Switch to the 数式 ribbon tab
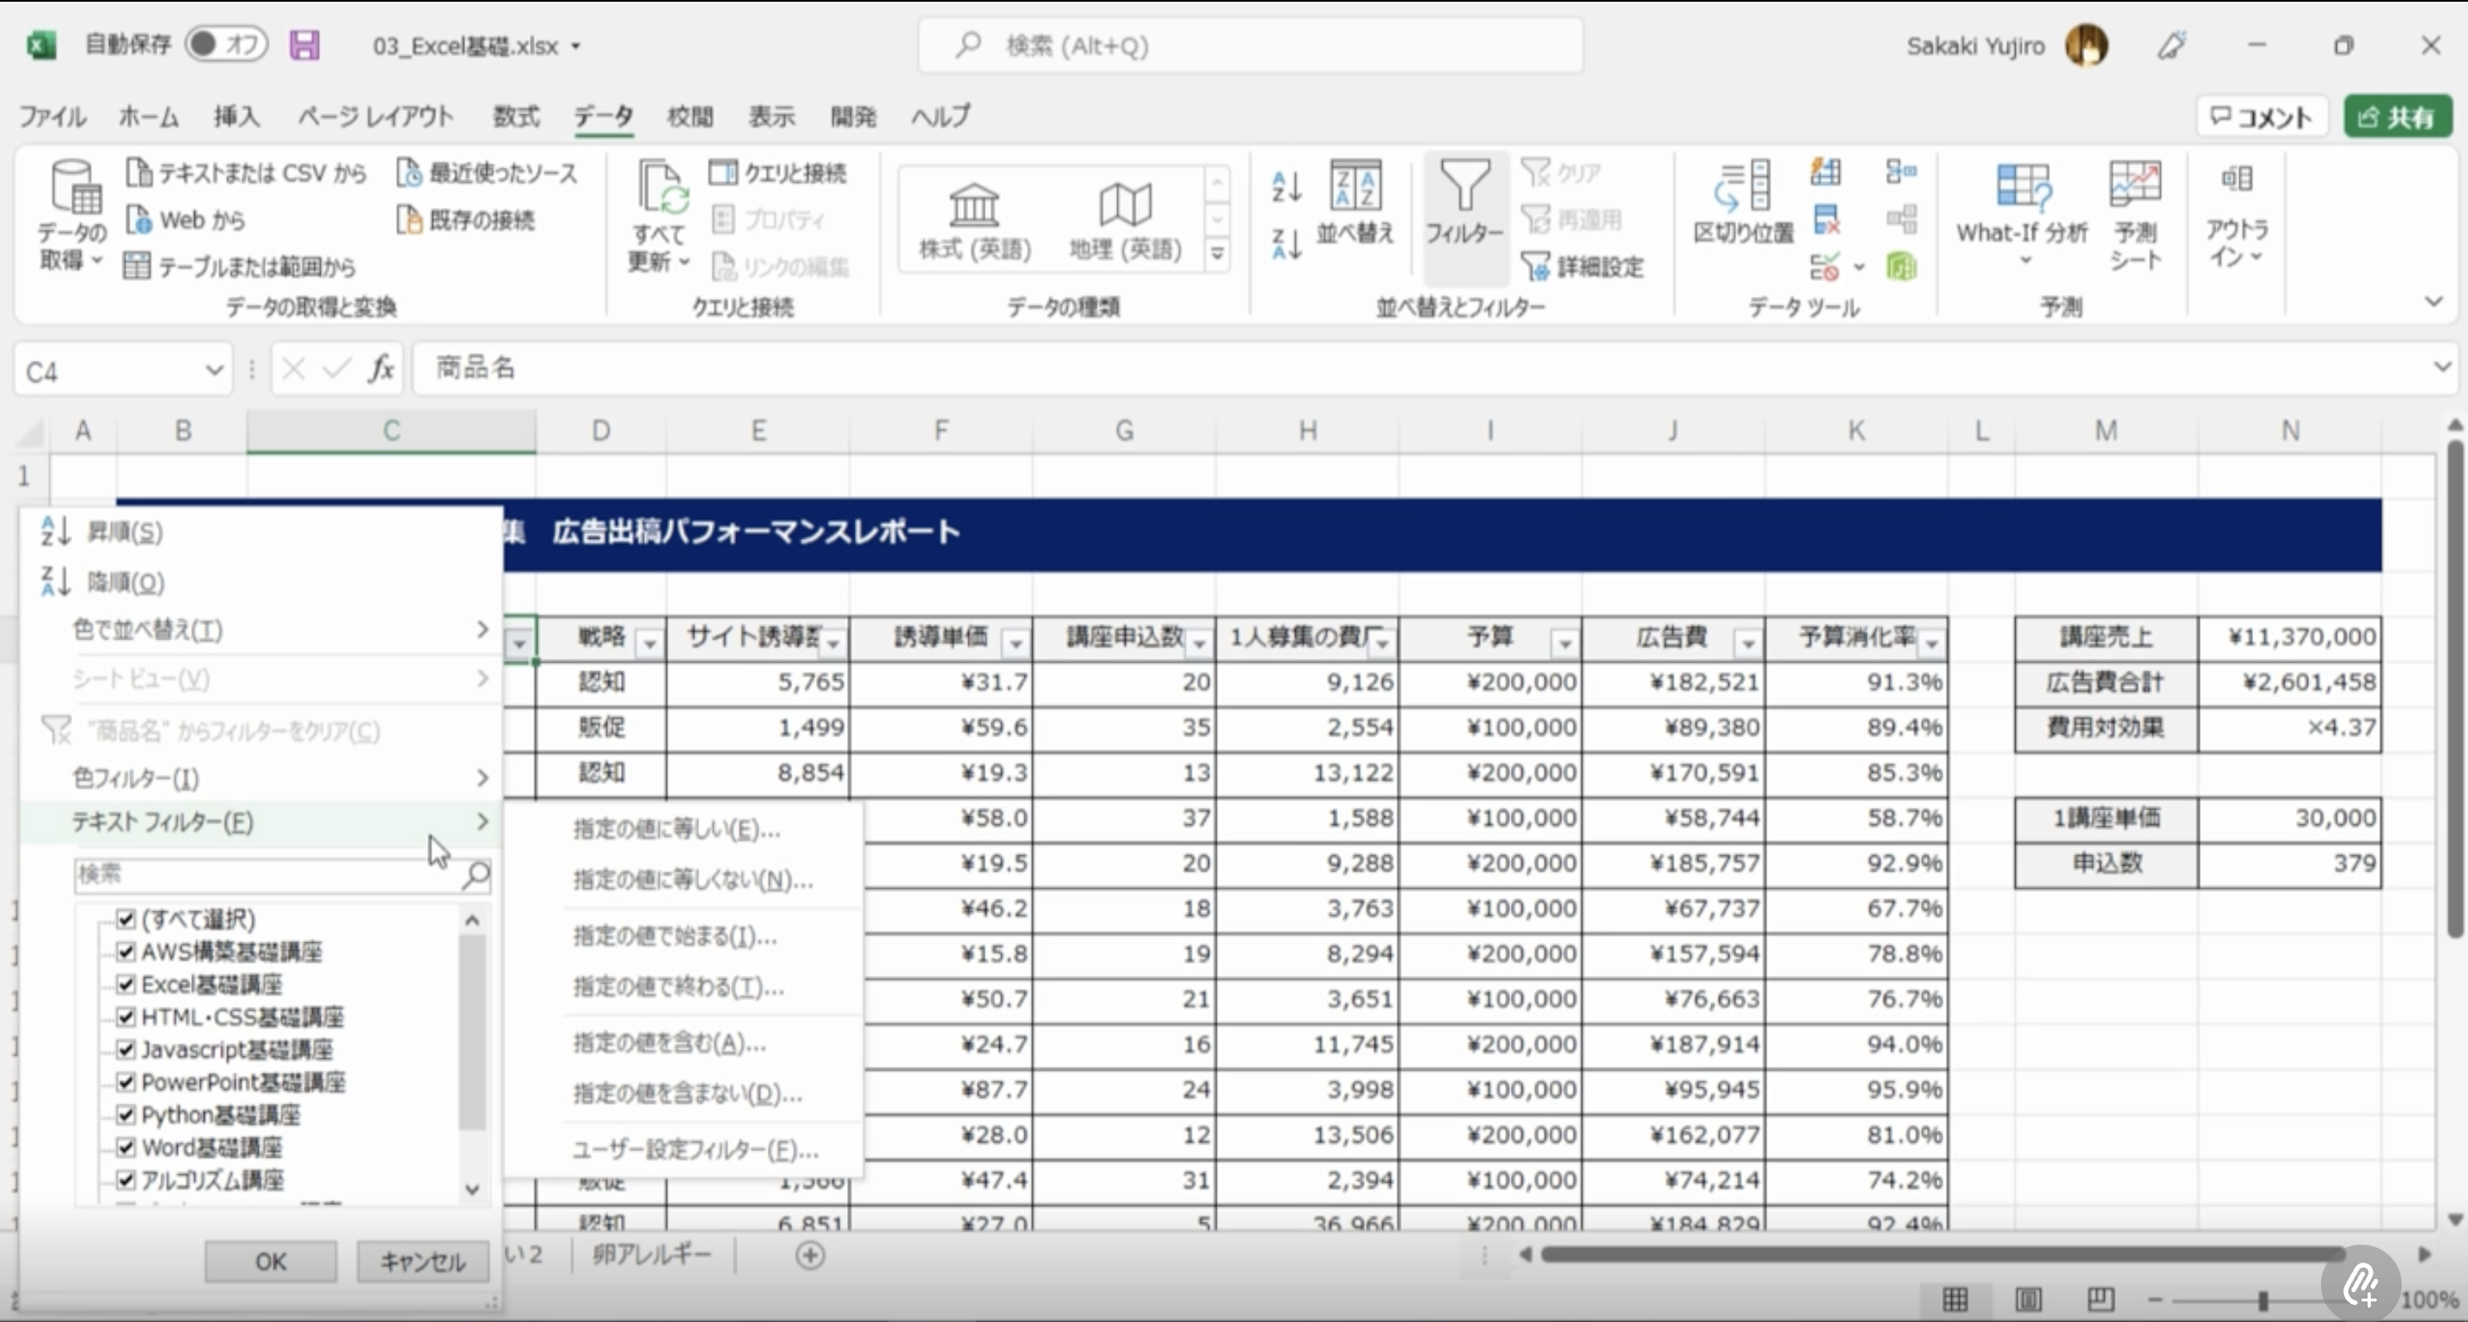 (x=515, y=116)
